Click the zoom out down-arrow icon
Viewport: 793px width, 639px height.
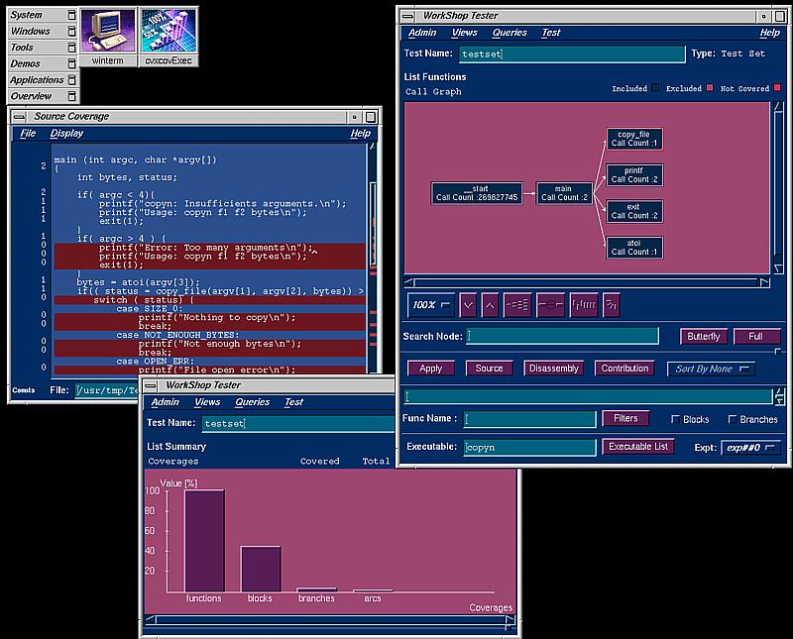468,305
